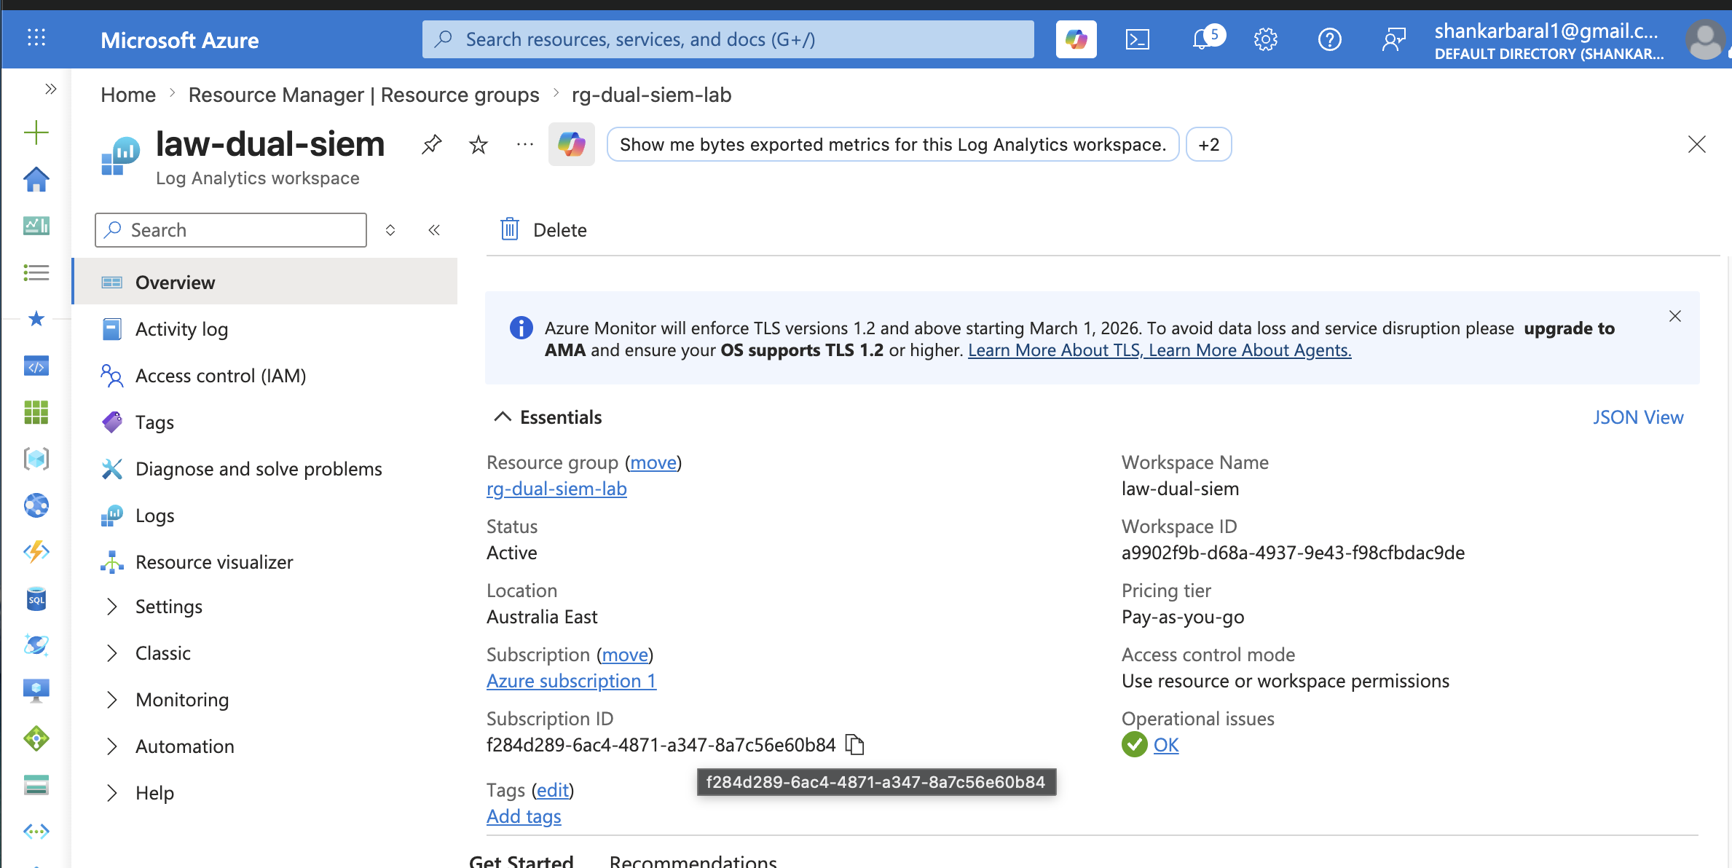
Task: Pin law-dual-siem to dashboard
Action: tap(432, 145)
